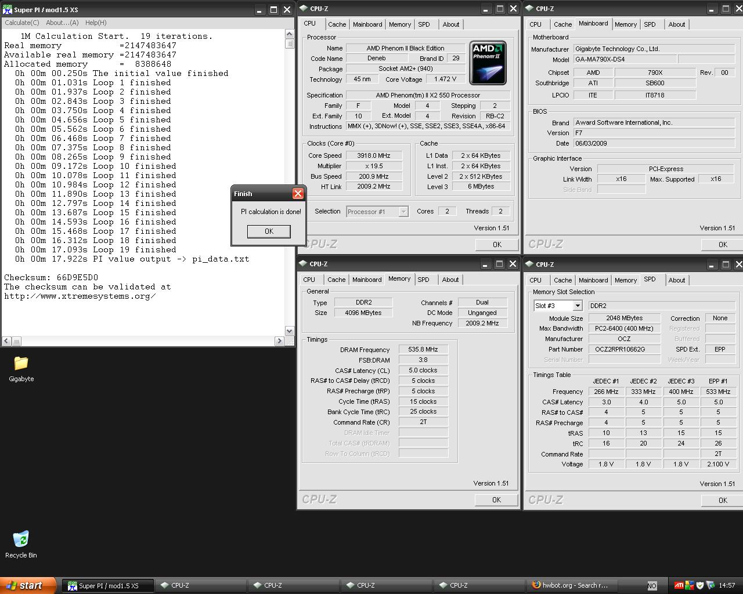Screen dimensions: 743x594
Task: Close the Finish dialog with the red X
Action: click(298, 194)
